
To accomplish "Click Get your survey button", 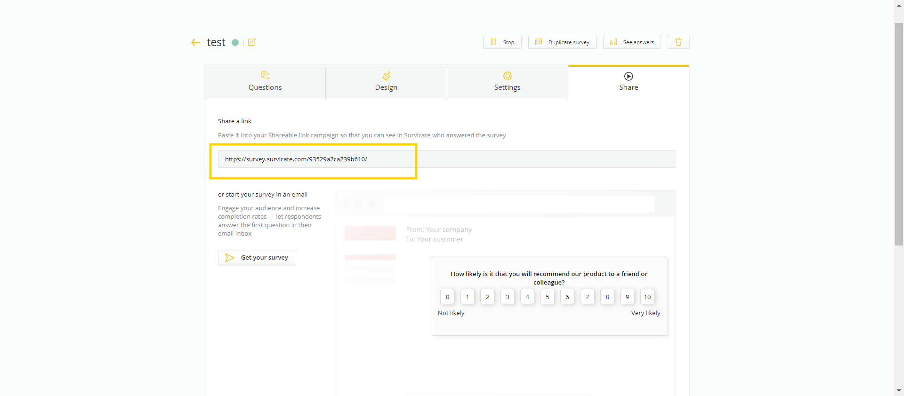I will click(257, 258).
